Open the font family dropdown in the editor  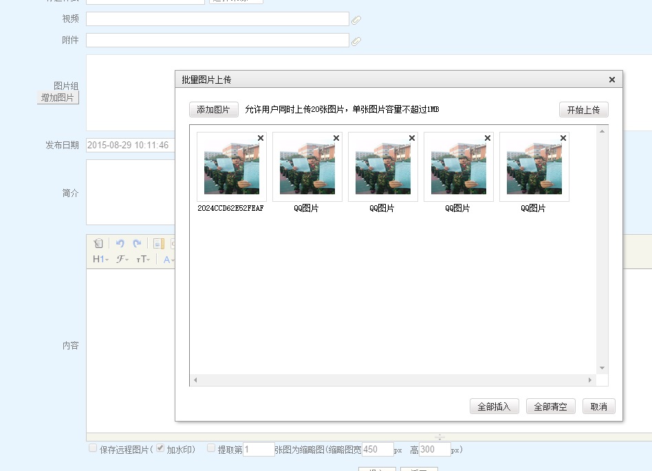pyautogui.click(x=122, y=260)
